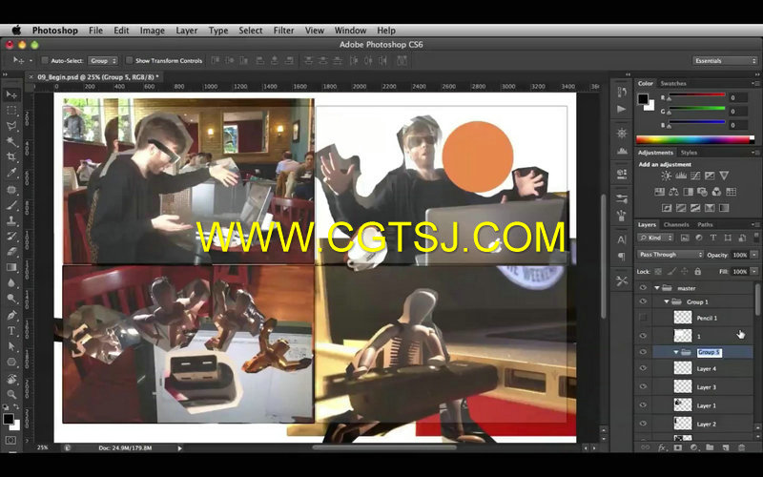Collapse Group 5 disclosure triangle

point(676,352)
